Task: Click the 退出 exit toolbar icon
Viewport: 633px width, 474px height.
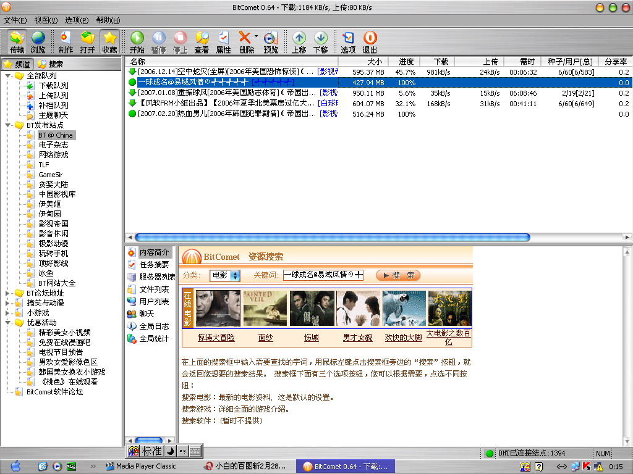Action: [370, 42]
